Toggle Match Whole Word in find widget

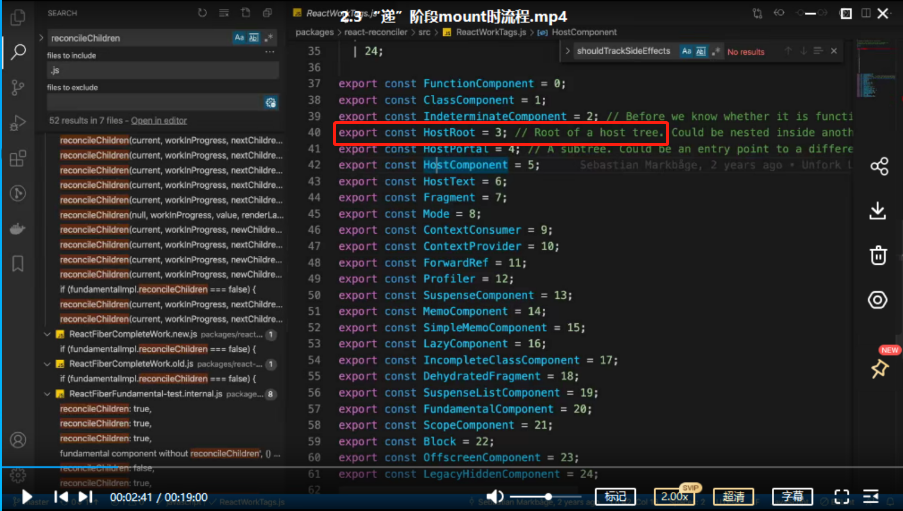point(701,51)
